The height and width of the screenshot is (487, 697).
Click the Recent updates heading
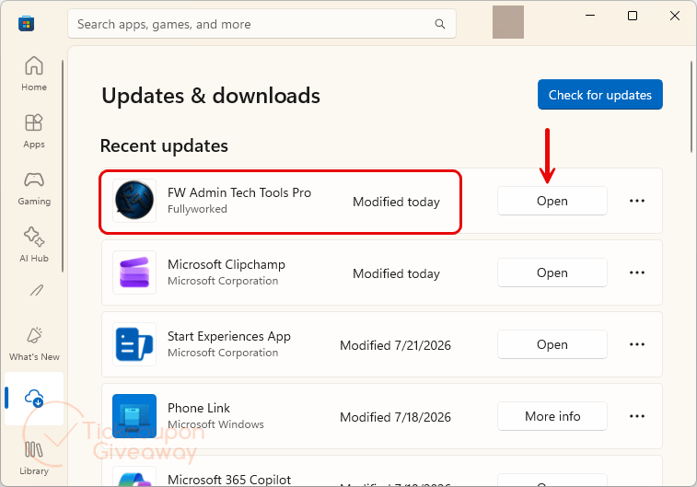pos(164,145)
